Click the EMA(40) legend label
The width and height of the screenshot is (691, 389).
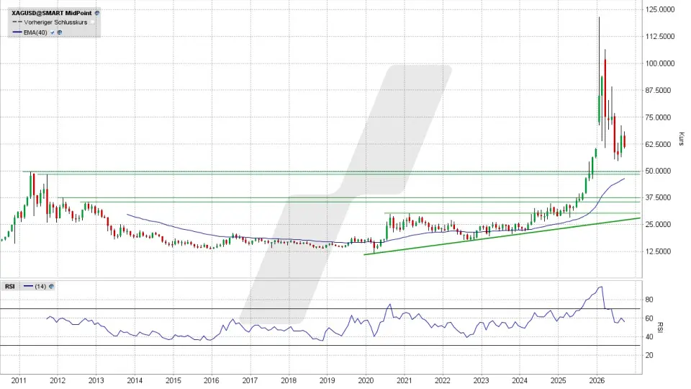pyautogui.click(x=35, y=32)
